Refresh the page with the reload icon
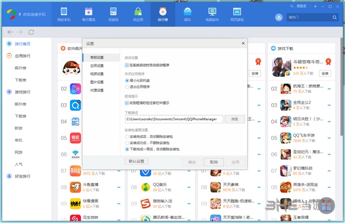 pos(31,32)
